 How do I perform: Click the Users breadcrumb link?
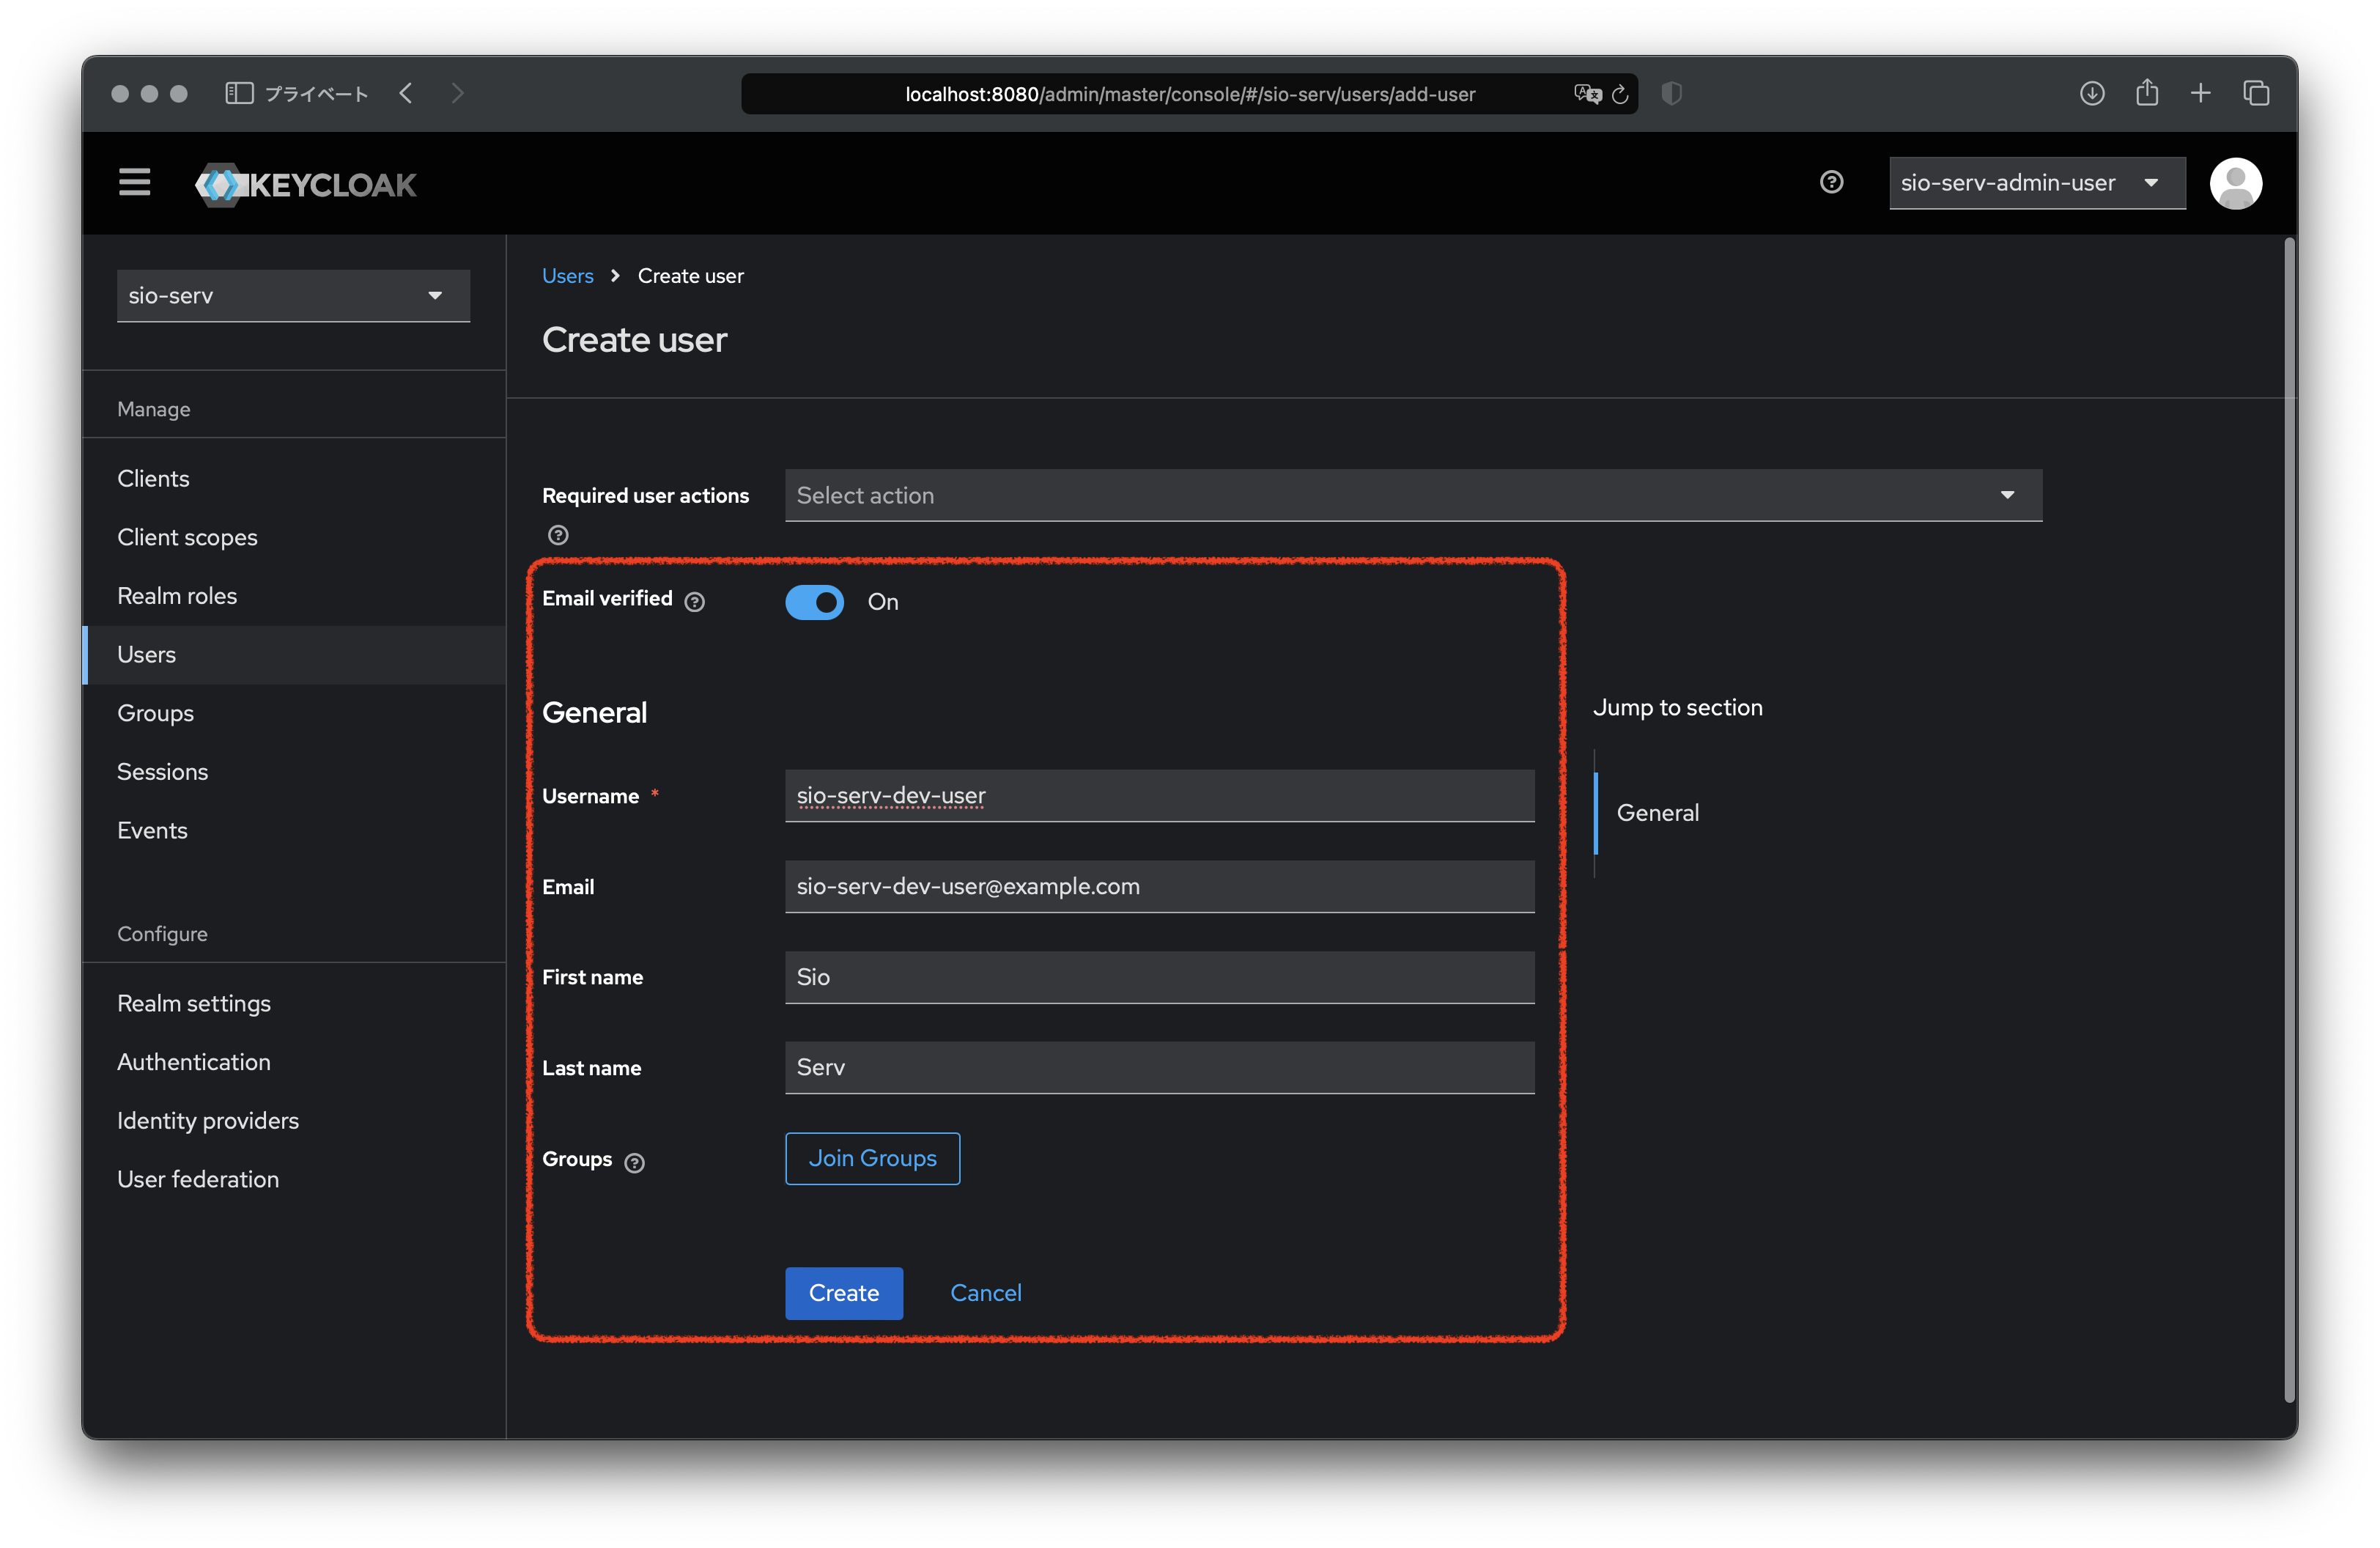coord(567,276)
